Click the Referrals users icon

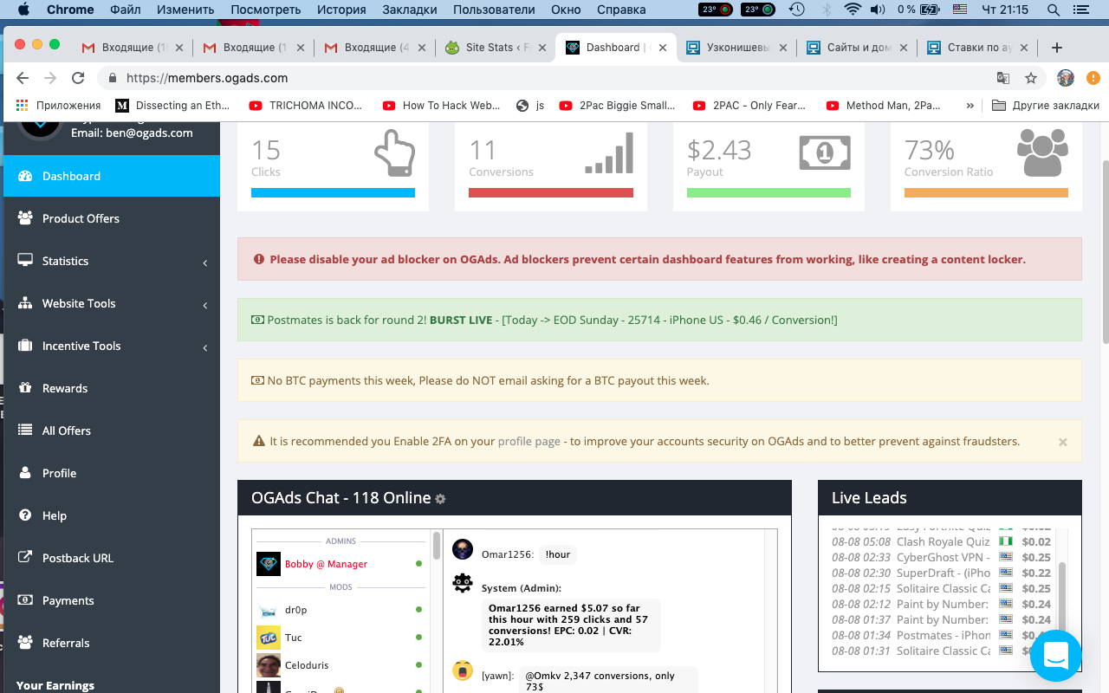(x=25, y=643)
